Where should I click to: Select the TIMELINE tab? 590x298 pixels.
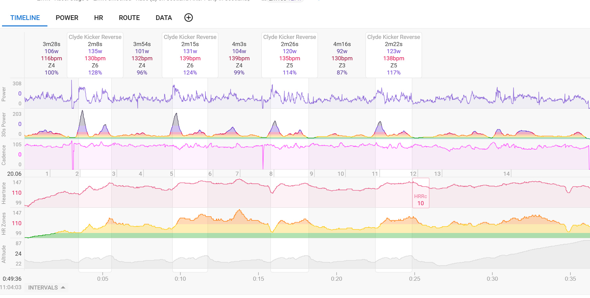[25, 18]
